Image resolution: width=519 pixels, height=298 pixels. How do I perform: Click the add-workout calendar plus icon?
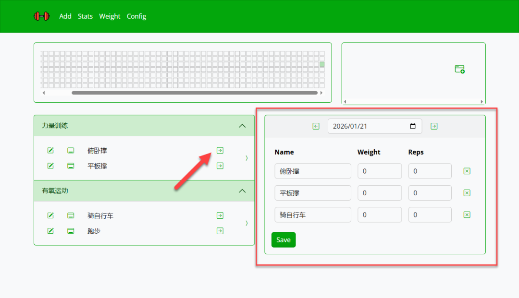tap(459, 69)
